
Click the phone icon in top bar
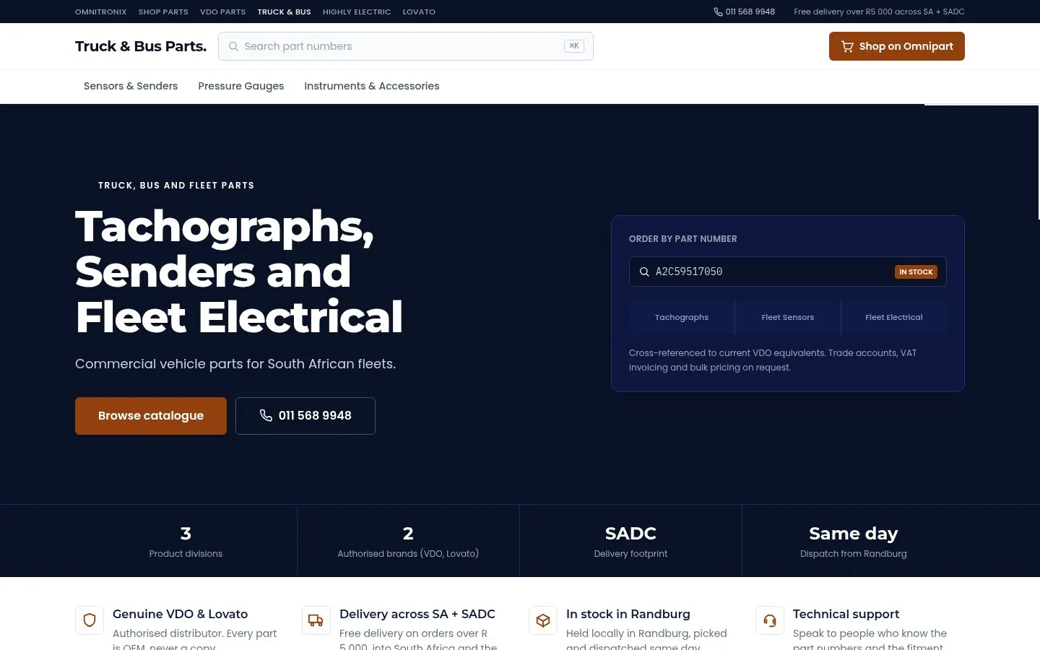[x=718, y=12]
